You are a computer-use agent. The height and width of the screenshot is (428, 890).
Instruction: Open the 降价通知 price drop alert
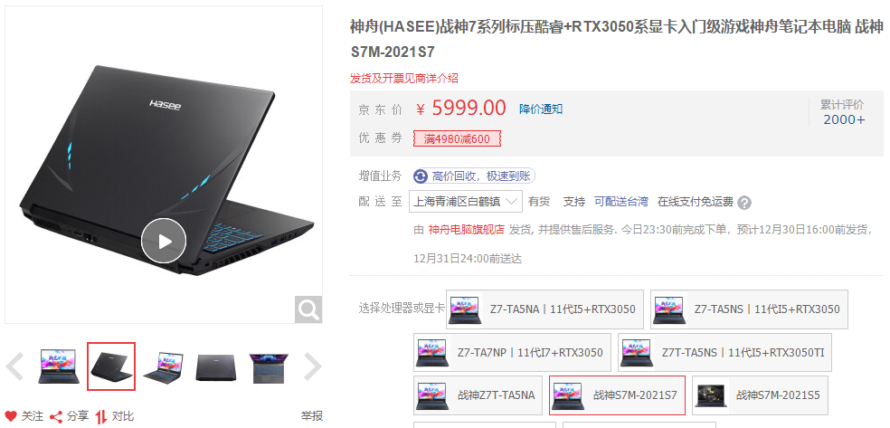pyautogui.click(x=541, y=109)
